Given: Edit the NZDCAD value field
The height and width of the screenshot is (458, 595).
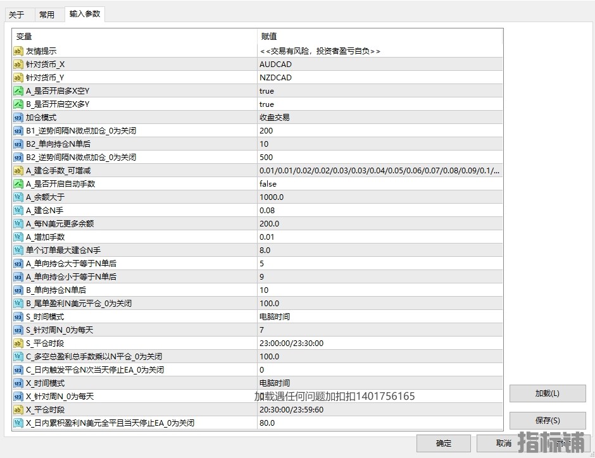Looking at the screenshot, I should (x=380, y=78).
